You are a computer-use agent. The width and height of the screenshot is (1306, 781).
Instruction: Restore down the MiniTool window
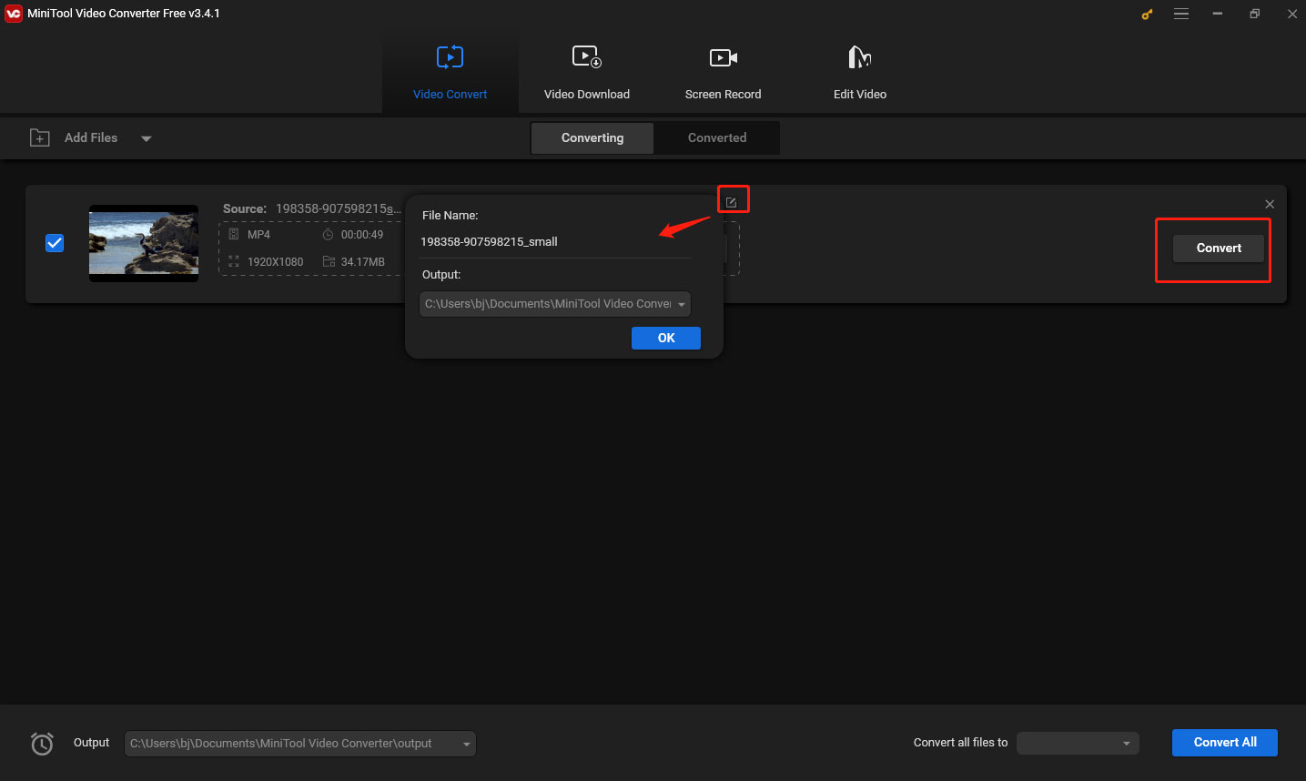click(1255, 14)
